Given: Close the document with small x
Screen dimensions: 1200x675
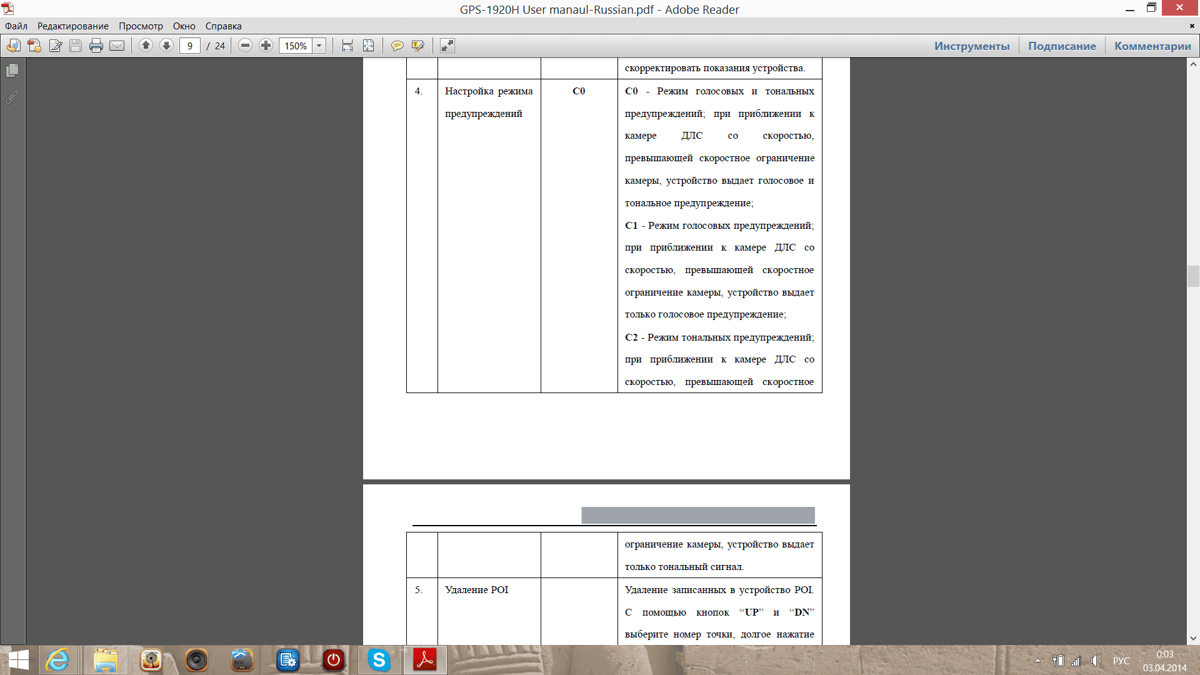Looking at the screenshot, I should 1192,26.
